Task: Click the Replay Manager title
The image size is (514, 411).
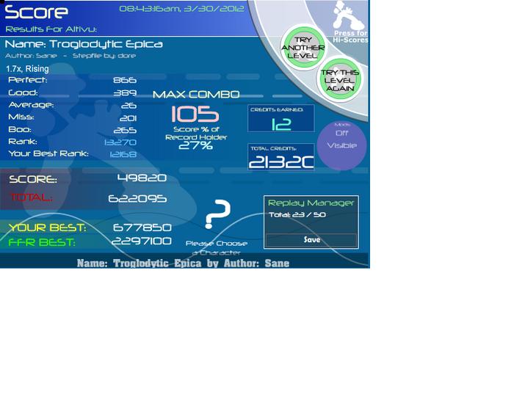Action: tap(311, 203)
